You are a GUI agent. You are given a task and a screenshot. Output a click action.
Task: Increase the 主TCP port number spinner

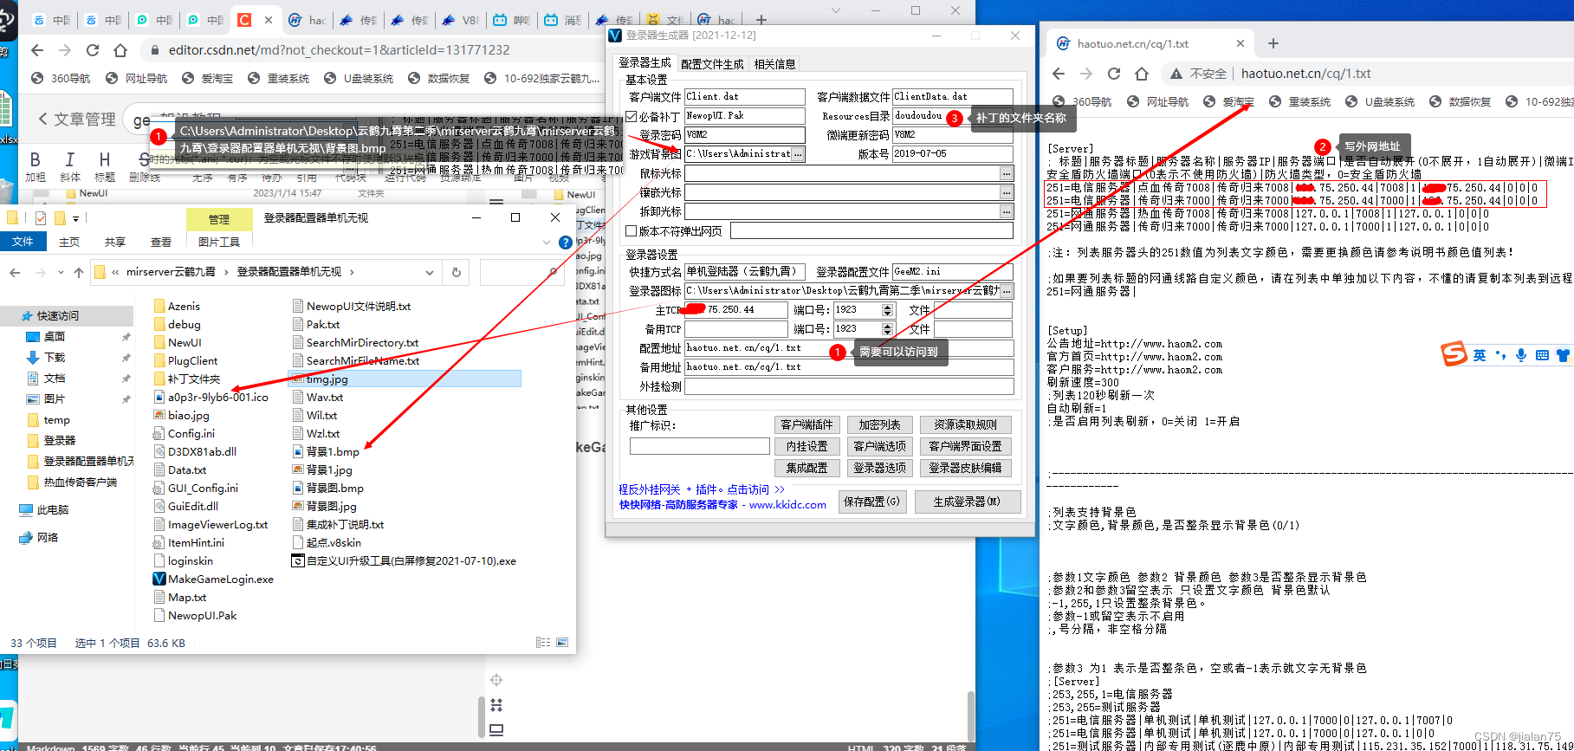tap(887, 307)
